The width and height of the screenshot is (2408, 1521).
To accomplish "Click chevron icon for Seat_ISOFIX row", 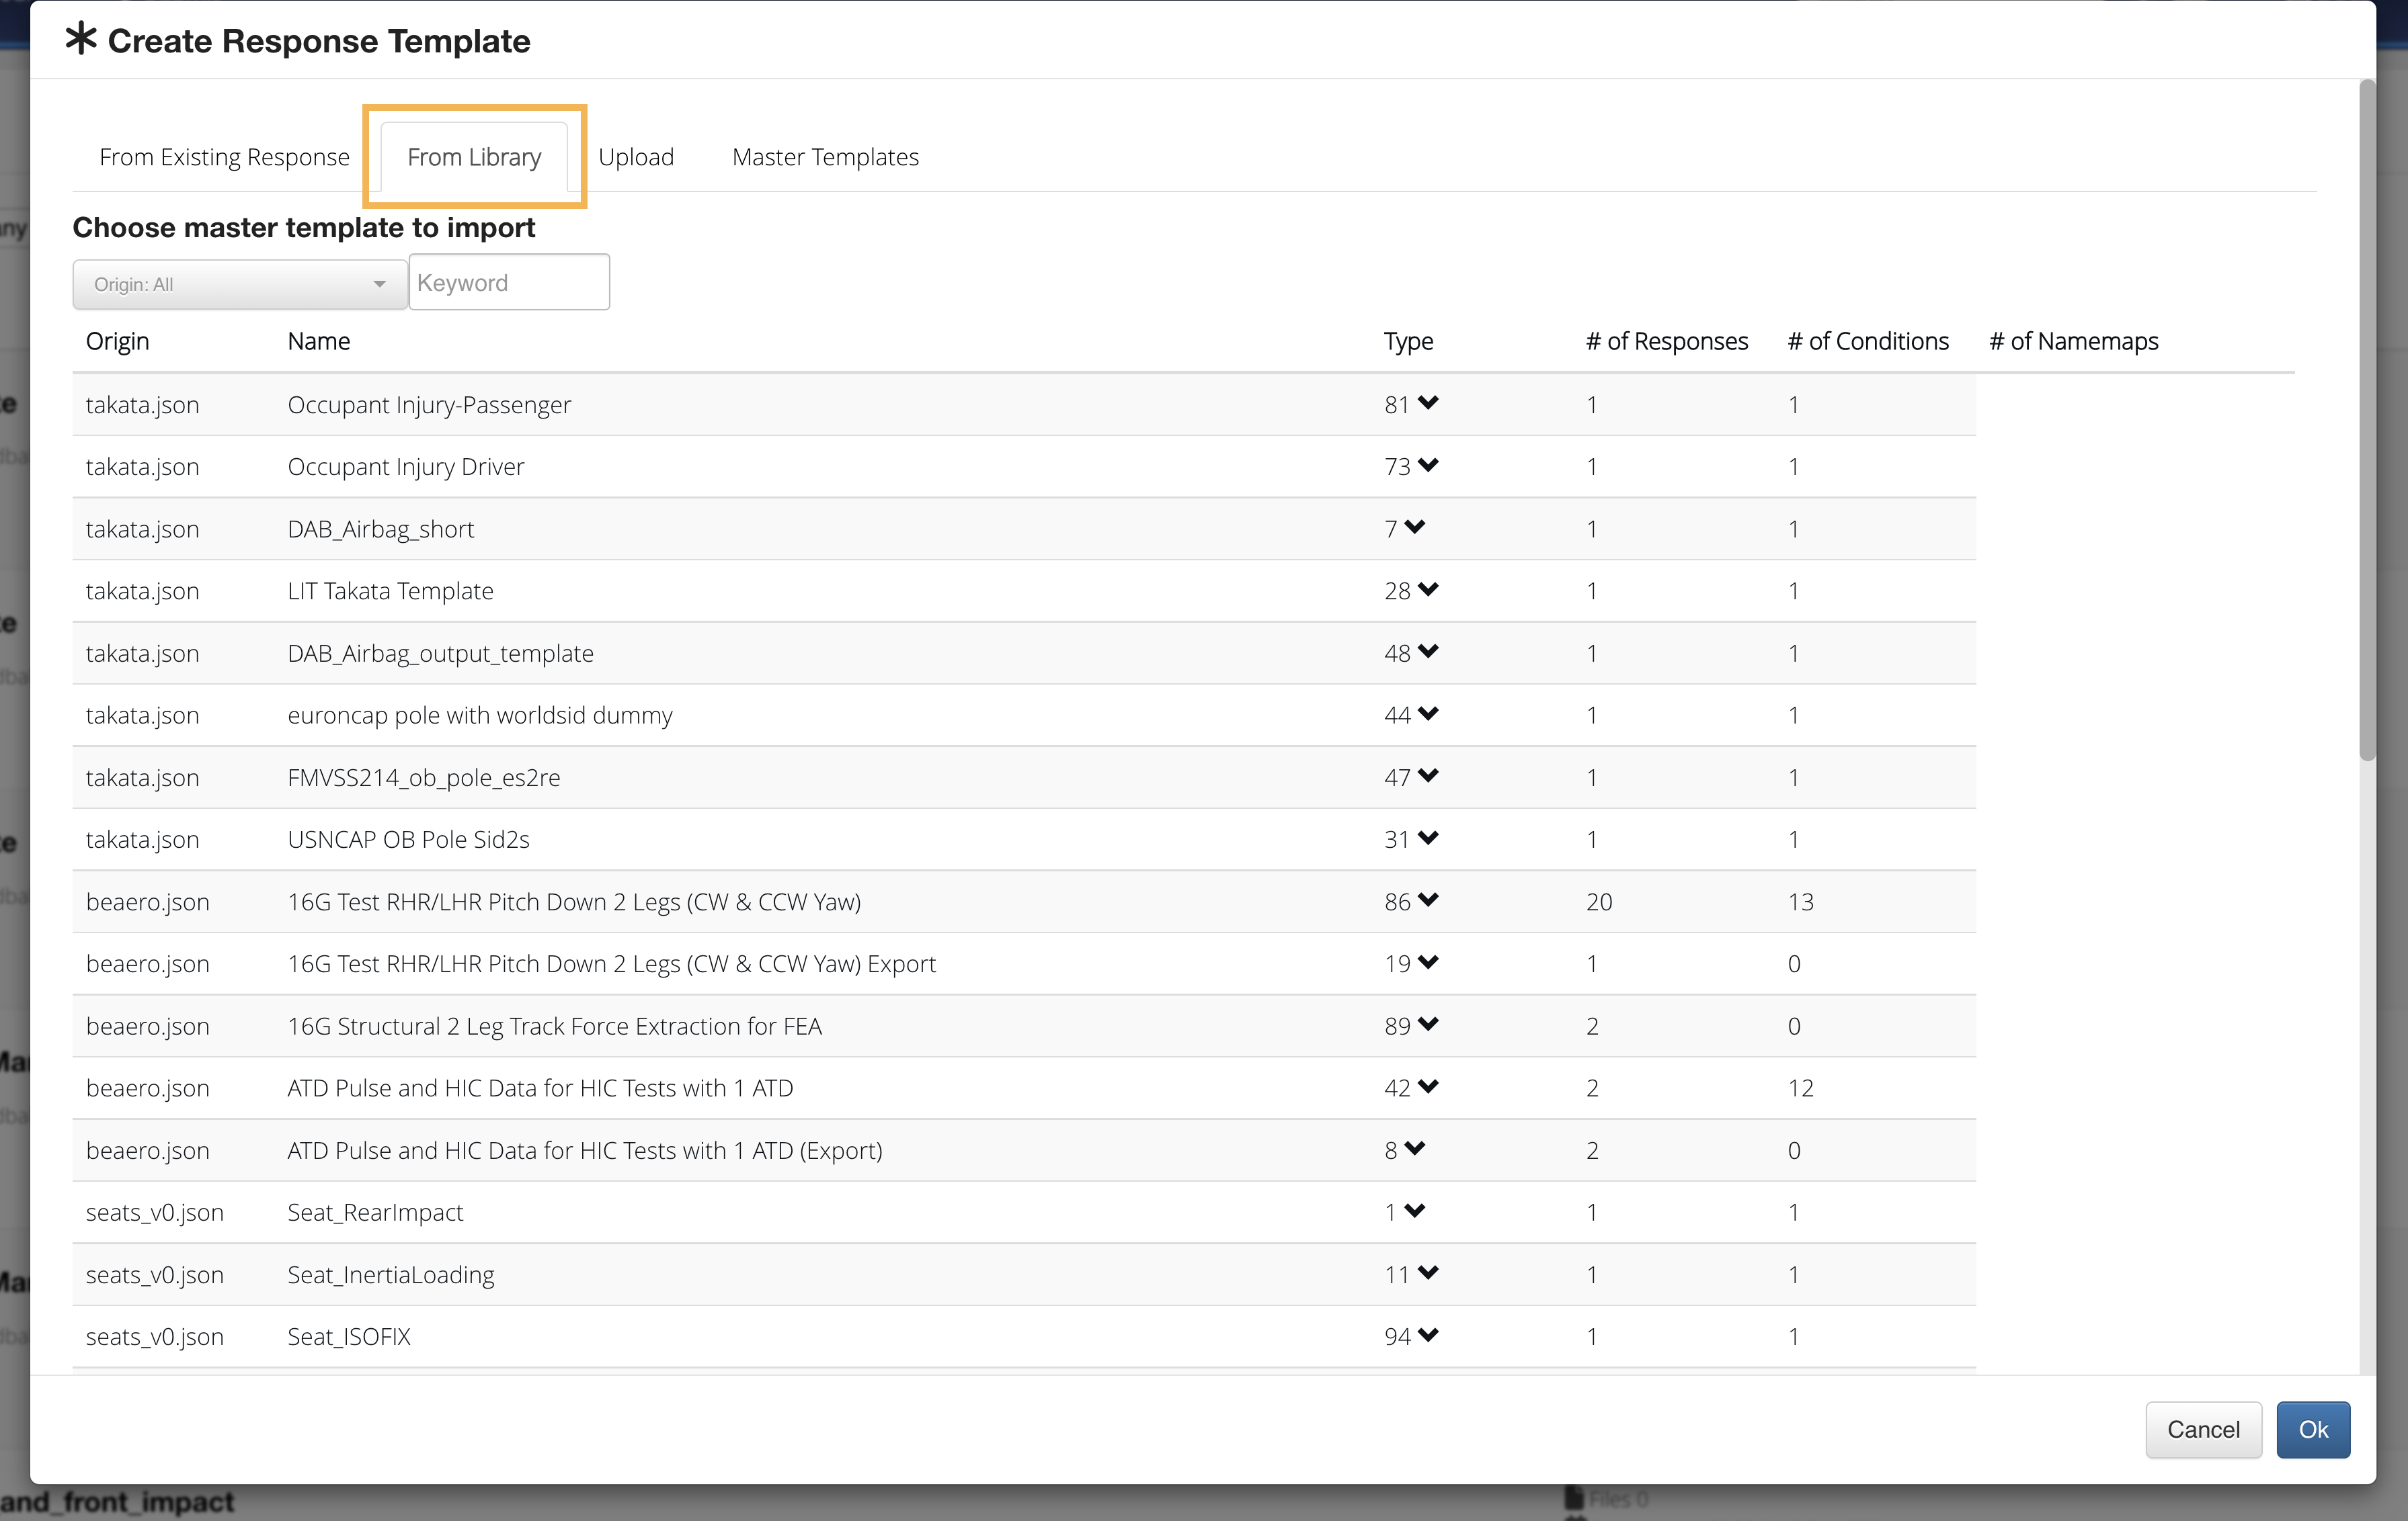I will pos(1427,1335).
